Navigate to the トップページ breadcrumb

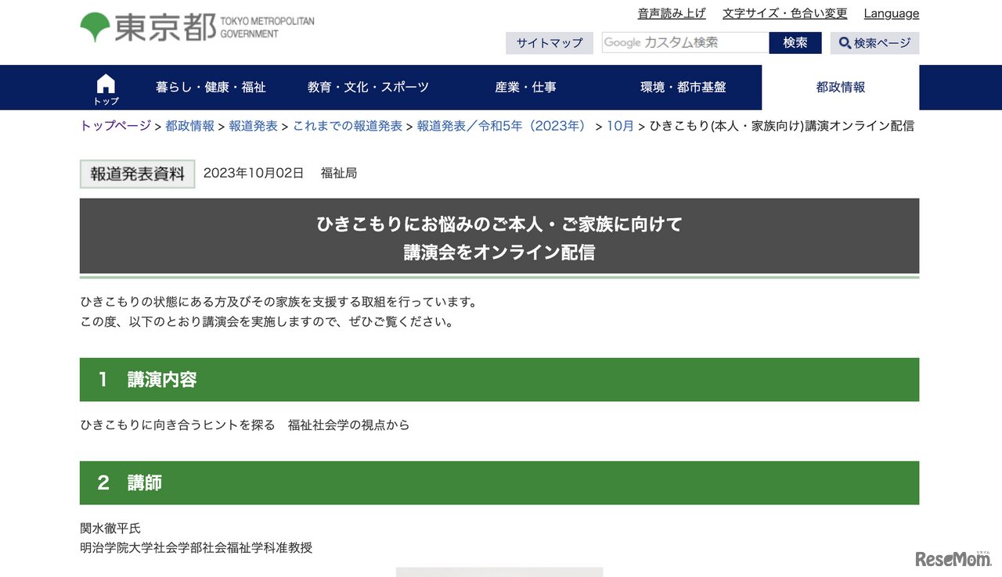pyautogui.click(x=114, y=125)
